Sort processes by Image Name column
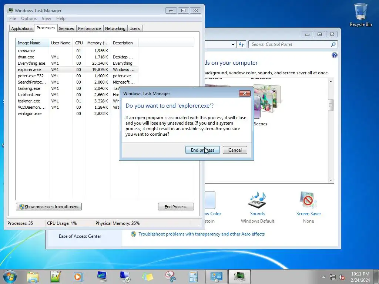379x284 pixels. pos(32,43)
